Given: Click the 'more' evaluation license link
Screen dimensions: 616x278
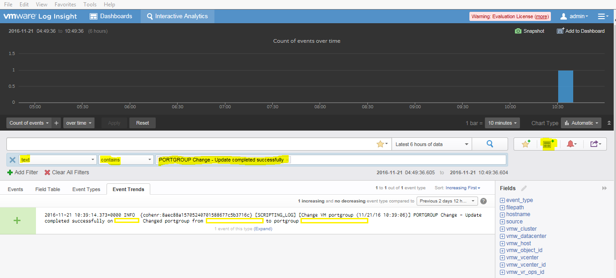Looking at the screenshot, I should pyautogui.click(x=542, y=16).
